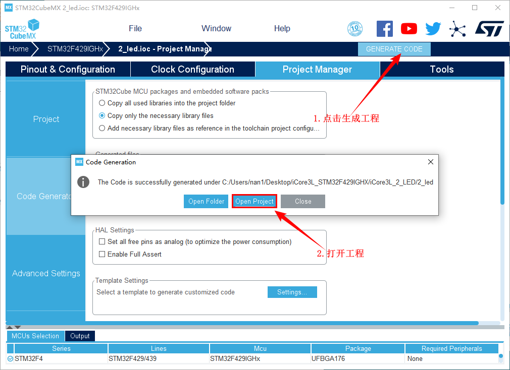The image size is (510, 370).
Task: Click the ST logo icon
Action: 489,29
